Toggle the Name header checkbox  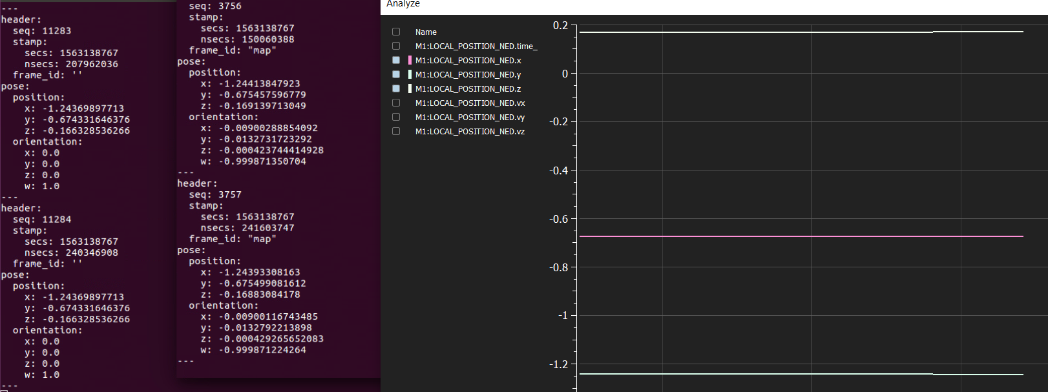pyautogui.click(x=396, y=32)
